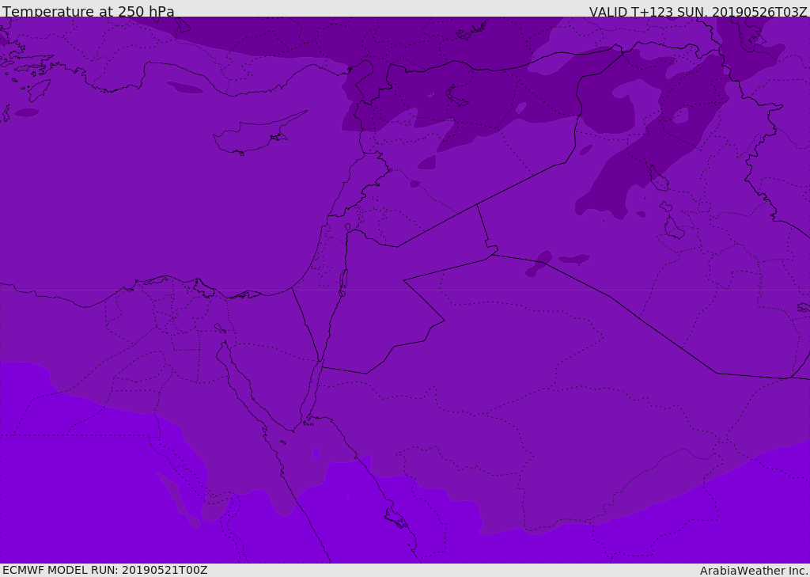Click the Great Bitter Lake outline near Suez
The height and width of the screenshot is (577, 810).
pyautogui.click(x=220, y=328)
